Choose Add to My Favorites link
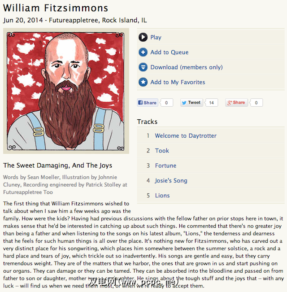 178,82
